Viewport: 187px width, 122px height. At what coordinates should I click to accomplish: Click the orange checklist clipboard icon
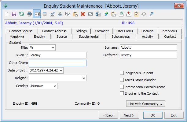(136, 14)
